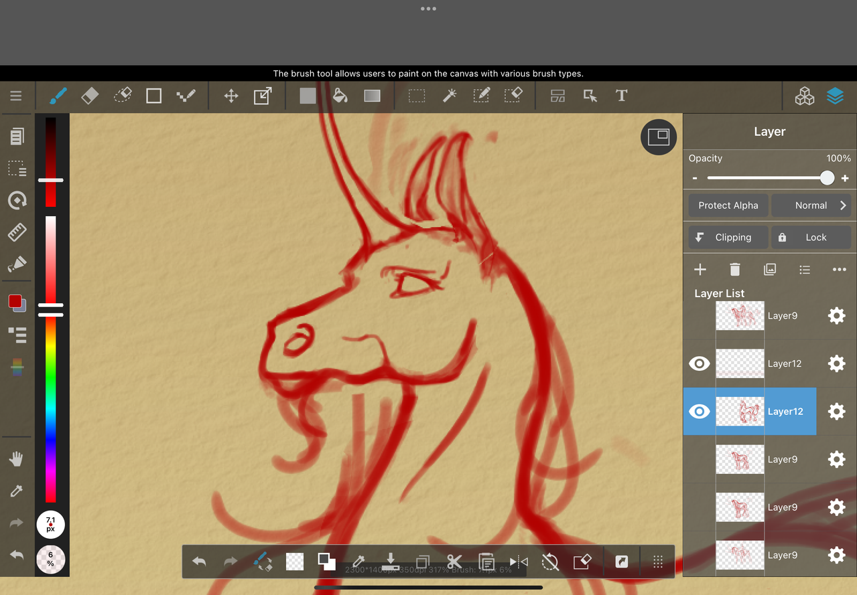Add a new layer with plus icon
The image size is (857, 595).
click(x=700, y=269)
